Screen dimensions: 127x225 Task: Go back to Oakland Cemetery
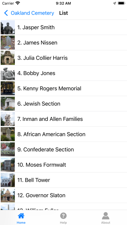pyautogui.click(x=32, y=13)
